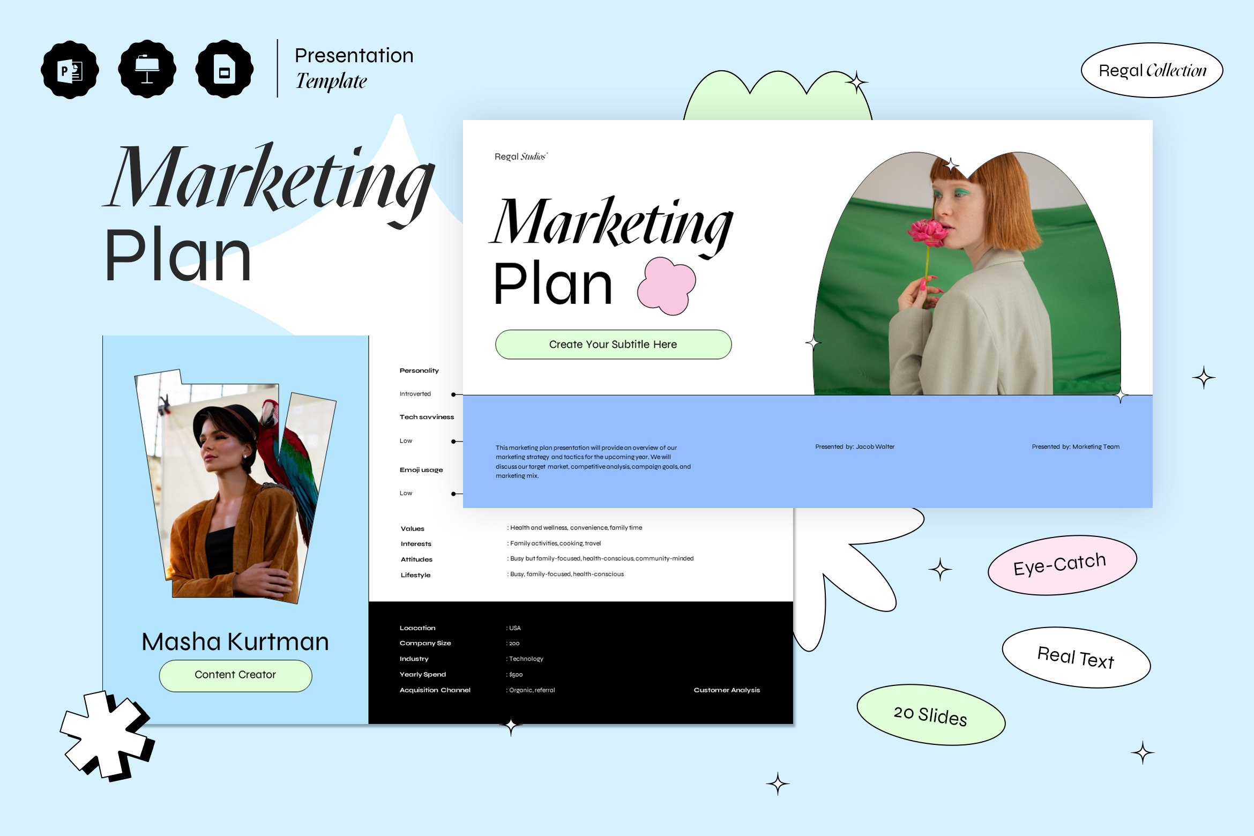Click the Introverted personality slider dot
This screenshot has height=836, width=1254.
pos(453,394)
